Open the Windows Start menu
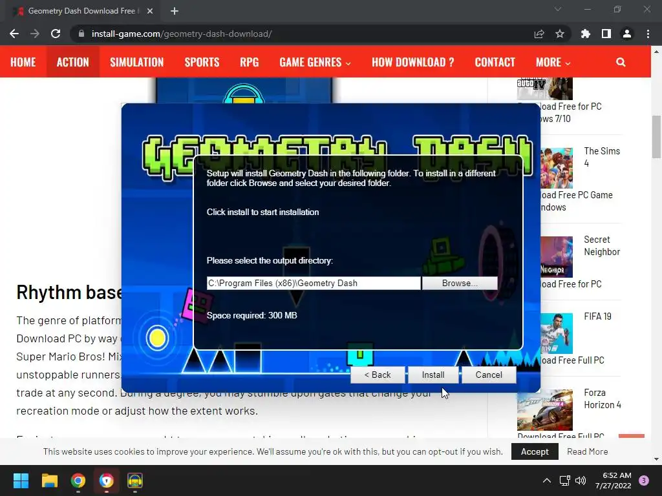This screenshot has height=496, width=662. 21,480
